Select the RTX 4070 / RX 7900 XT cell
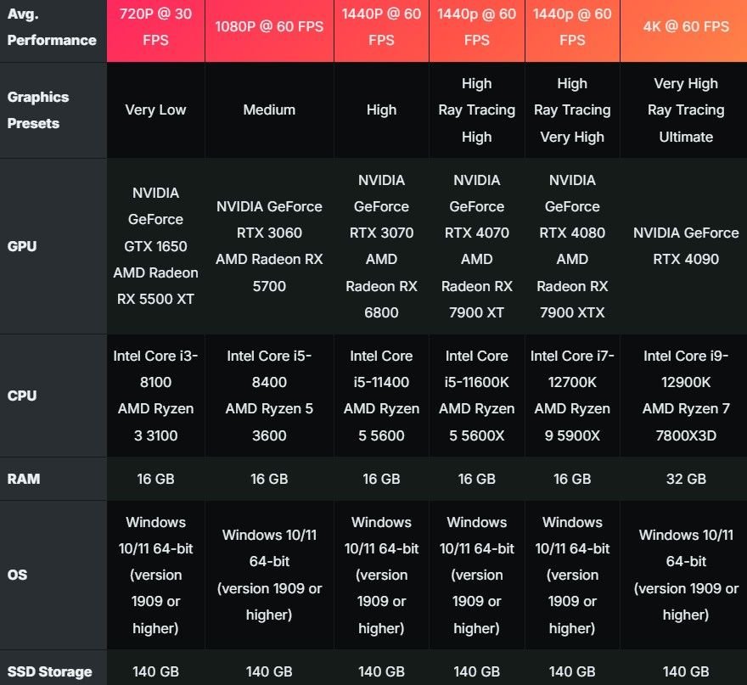 (477, 246)
